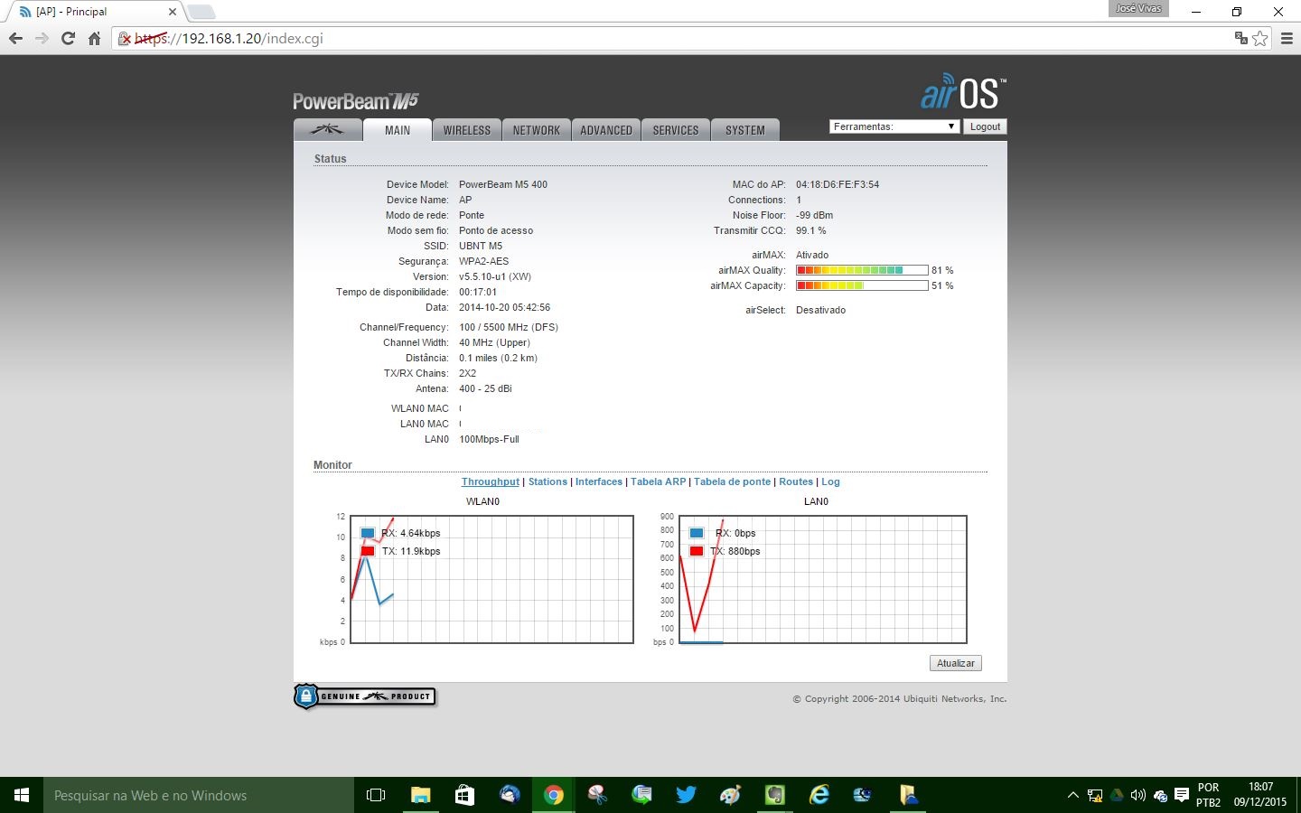Bookmark this page with the star
Screen dimensions: 1301x813
click(1260, 39)
